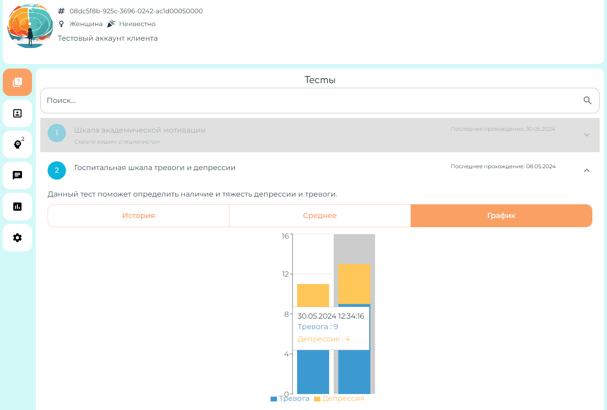Collapse Госпитальная шкала тревоги и депрессии chevron
The width and height of the screenshot is (607, 410).
point(587,170)
